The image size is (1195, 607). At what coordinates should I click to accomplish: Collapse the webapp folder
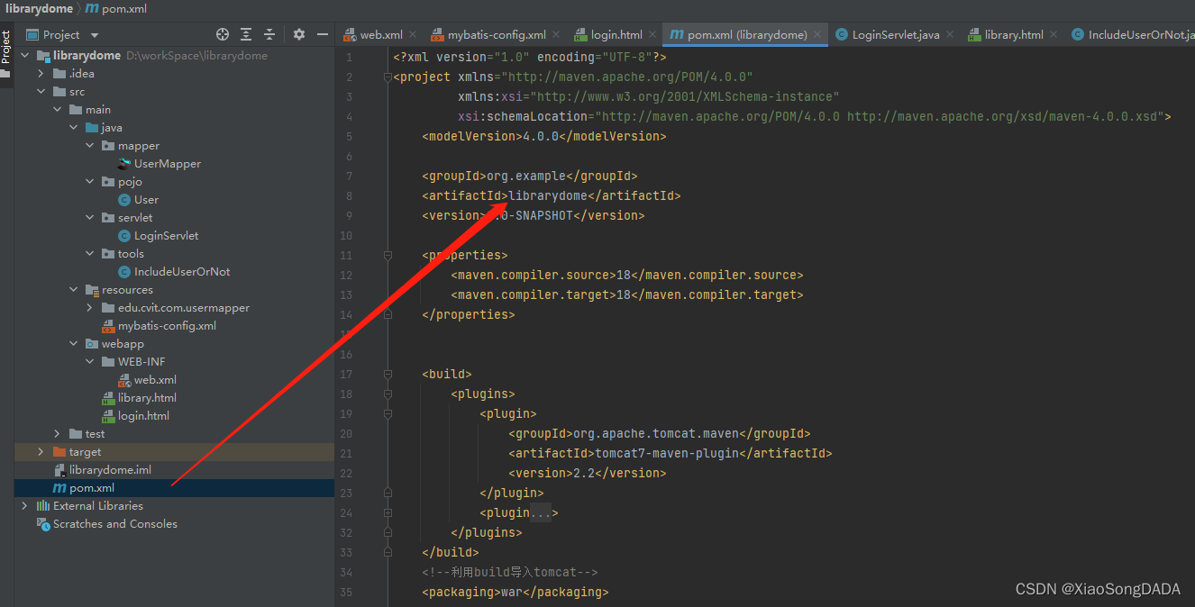[74, 344]
